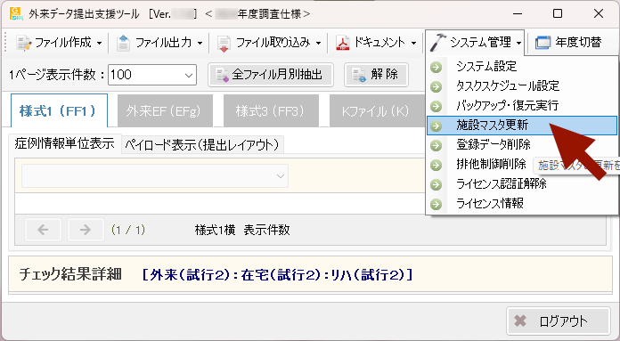Expand the ファイル出力 dropdown arrow
Screen dimensions: 620x341
(200, 43)
